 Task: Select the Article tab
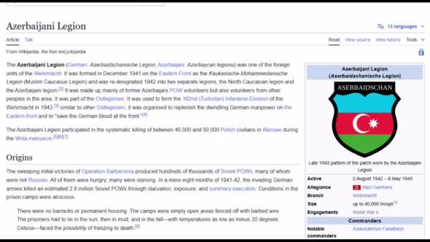click(x=12, y=40)
